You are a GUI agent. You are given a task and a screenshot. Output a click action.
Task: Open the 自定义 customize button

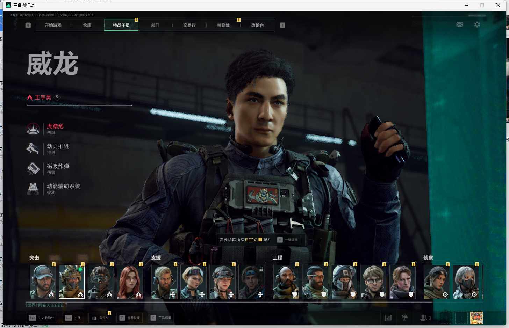(100, 318)
